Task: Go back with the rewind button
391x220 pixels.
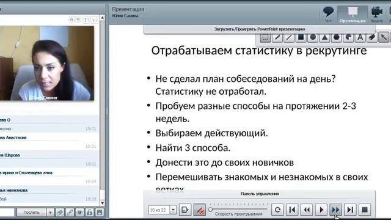Action: (307, 210)
